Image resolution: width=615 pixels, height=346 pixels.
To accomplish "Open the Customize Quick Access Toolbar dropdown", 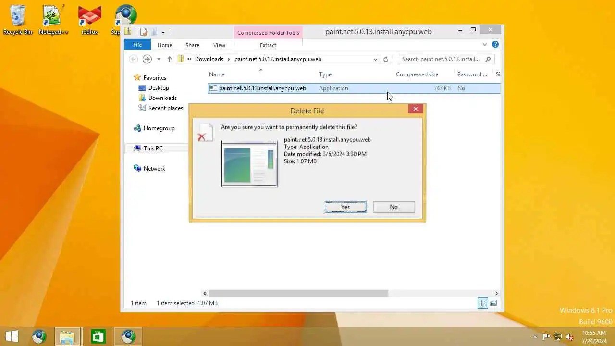I will [x=163, y=32].
